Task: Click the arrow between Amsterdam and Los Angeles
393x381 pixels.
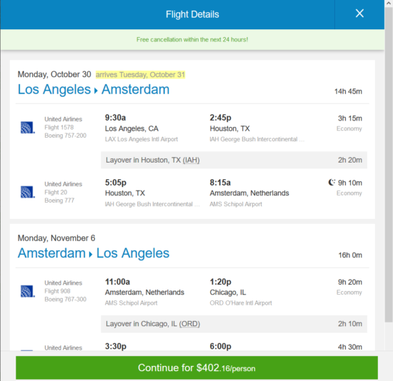Action: 91,255
